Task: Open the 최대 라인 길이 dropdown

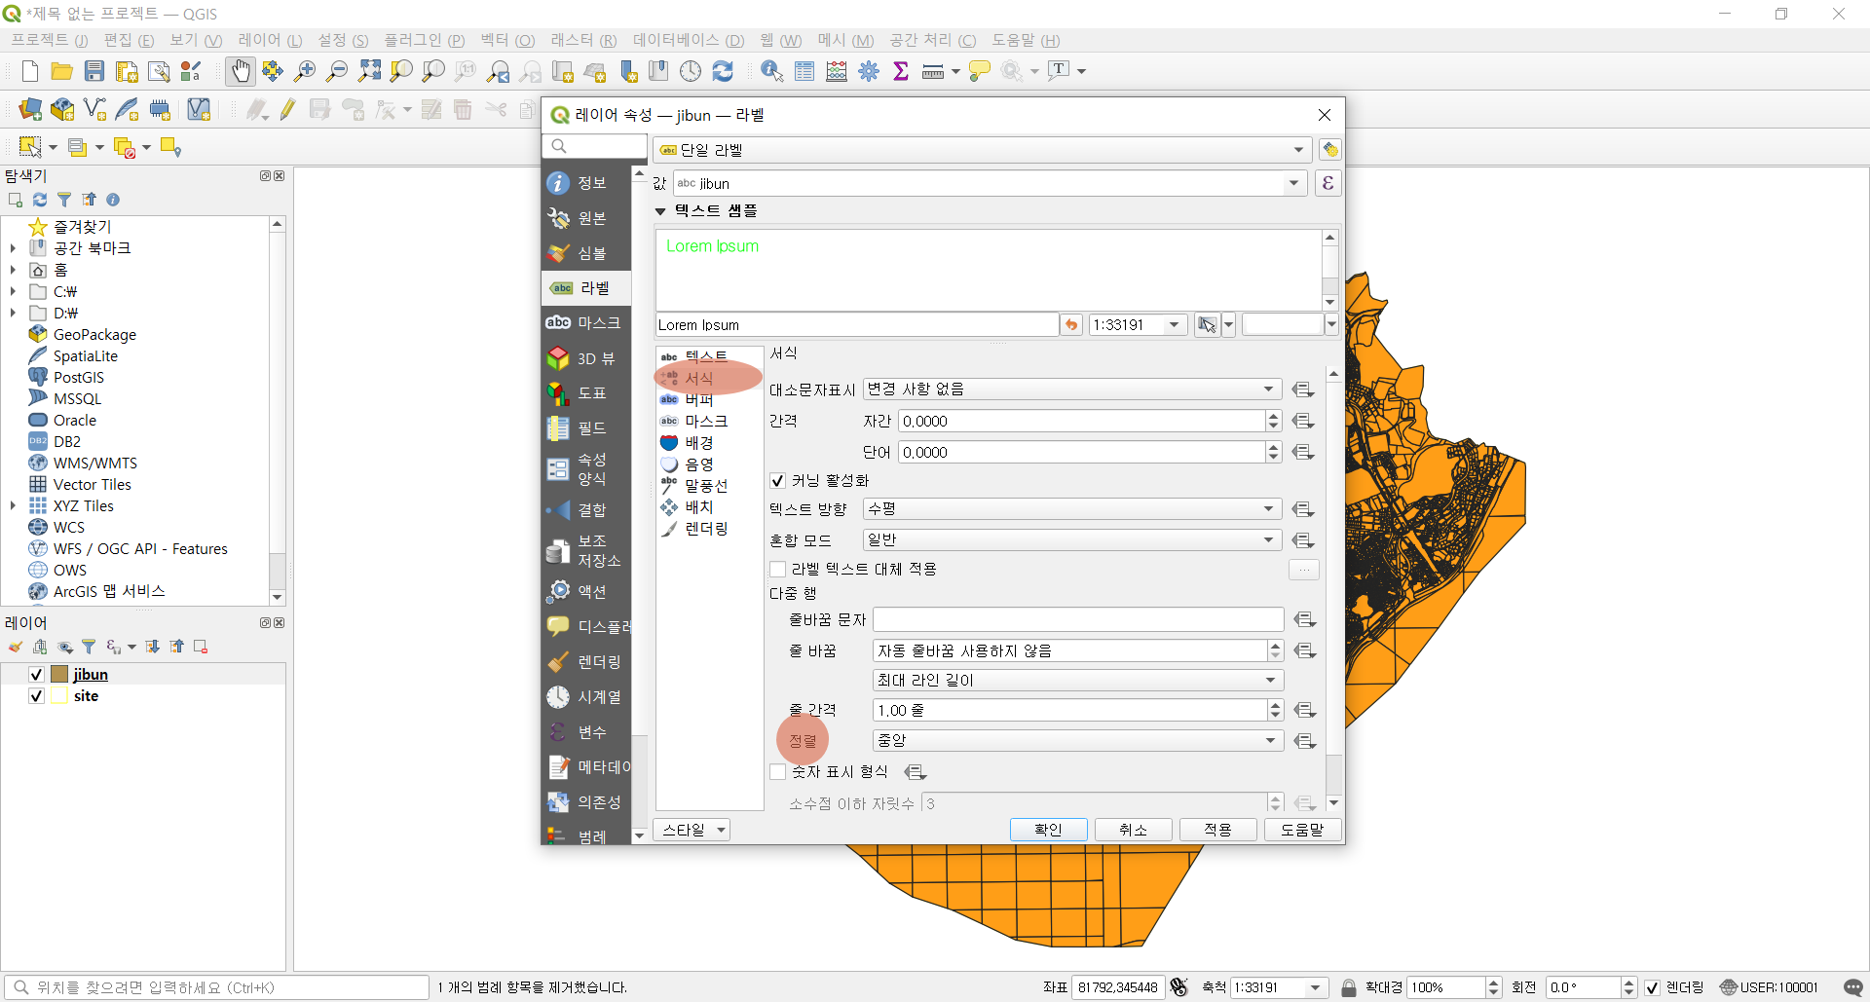Action: (x=1078, y=681)
